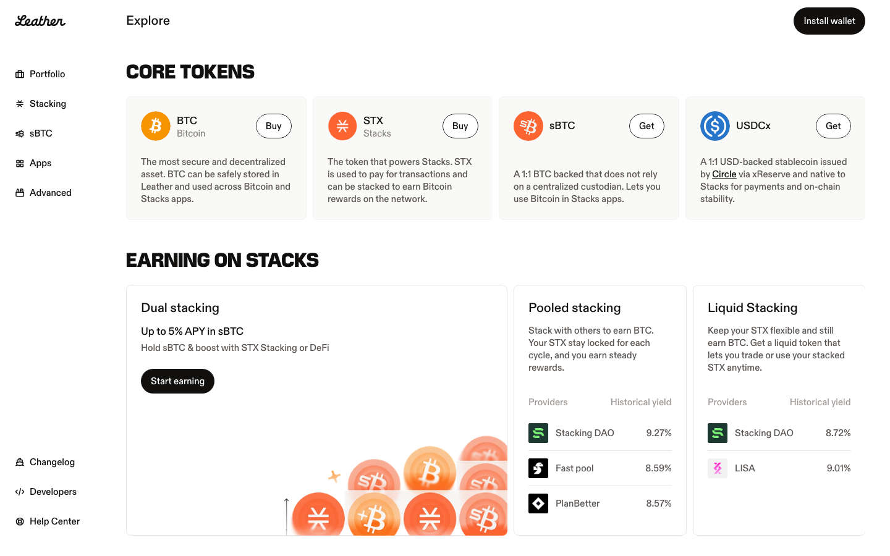The height and width of the screenshot is (556, 890).
Task: Click the Get button for USDCx
Action: pos(833,126)
